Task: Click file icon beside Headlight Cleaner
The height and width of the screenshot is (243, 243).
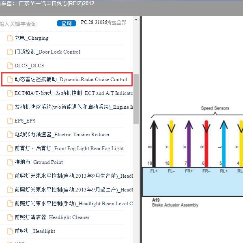Action: click(x=10, y=217)
